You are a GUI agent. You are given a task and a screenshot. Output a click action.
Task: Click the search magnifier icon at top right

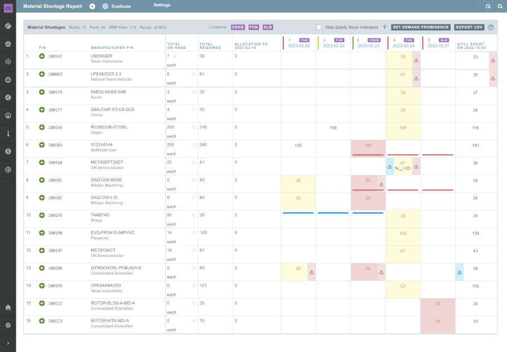click(500, 6)
